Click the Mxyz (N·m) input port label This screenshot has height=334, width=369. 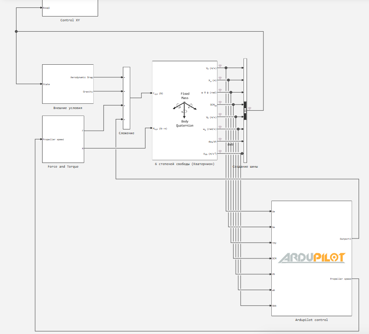[x=160, y=129]
